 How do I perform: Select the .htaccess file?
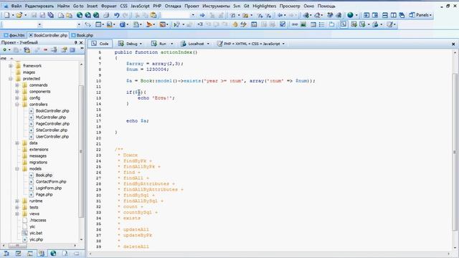38,220
